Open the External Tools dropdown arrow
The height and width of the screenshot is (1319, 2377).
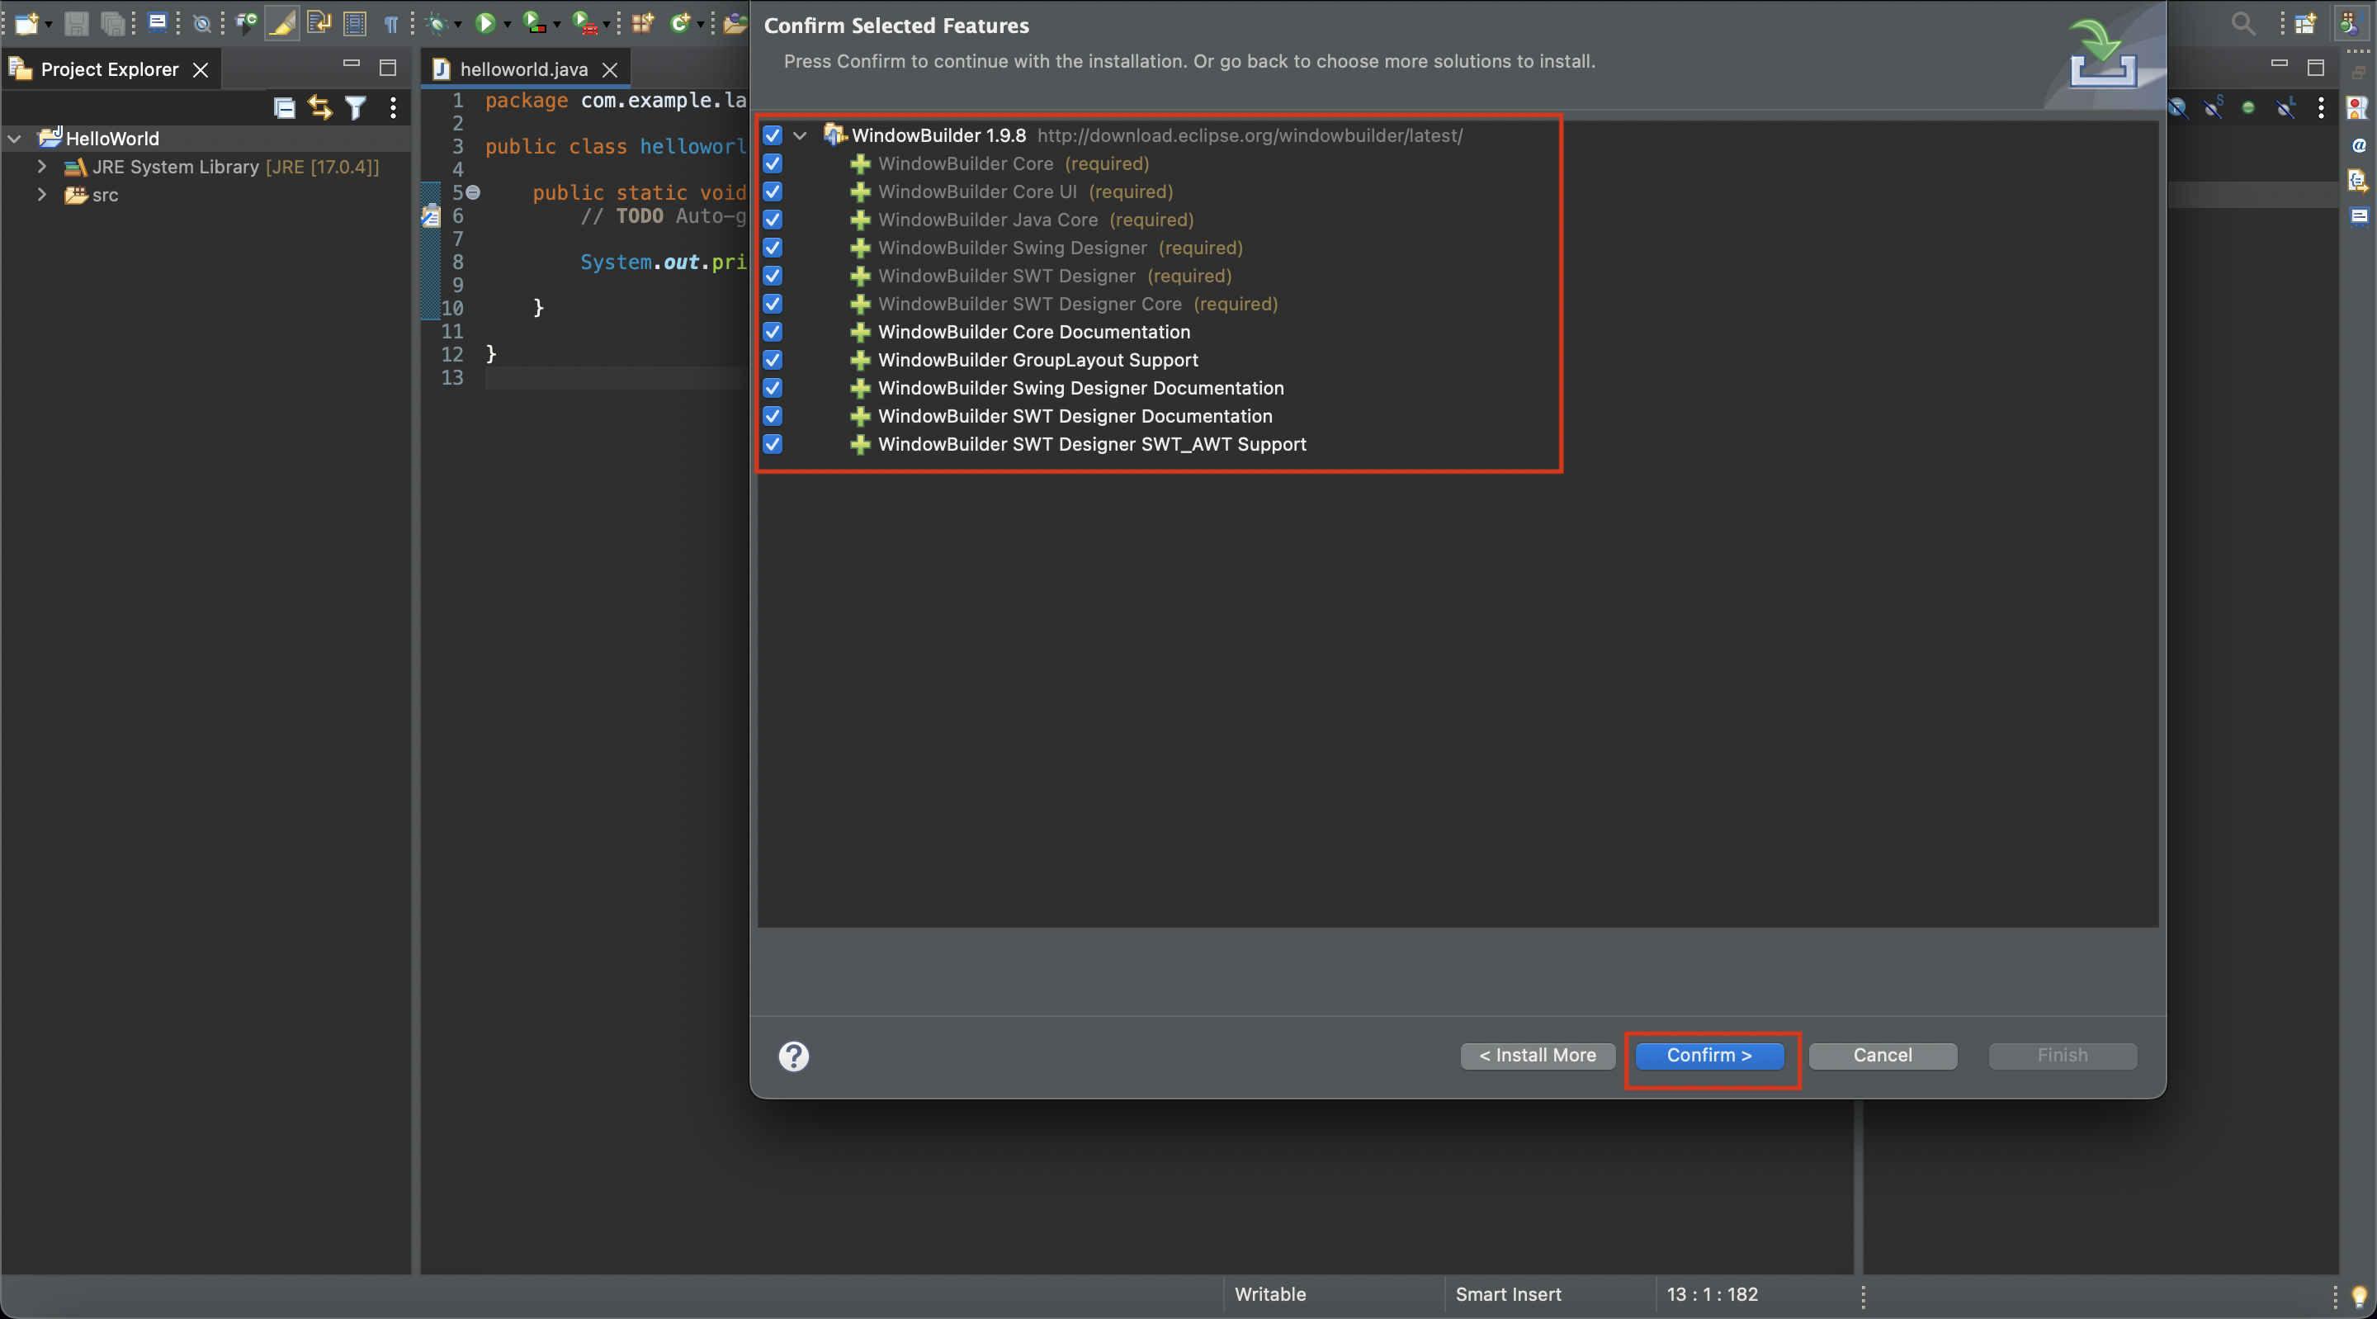(x=607, y=24)
